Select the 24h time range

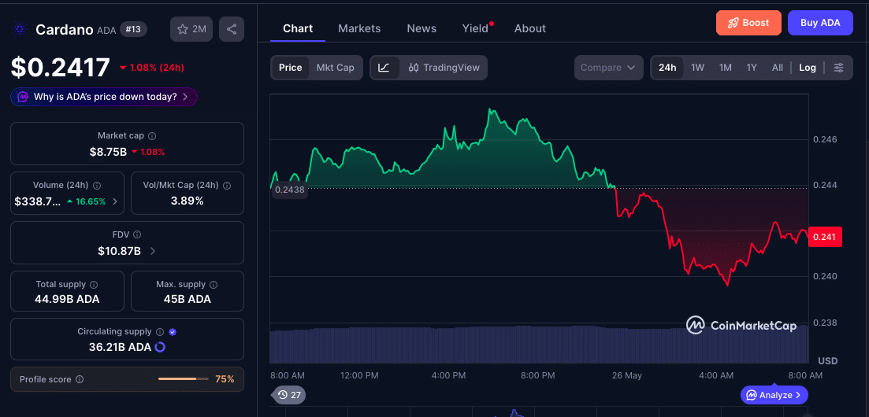[667, 68]
